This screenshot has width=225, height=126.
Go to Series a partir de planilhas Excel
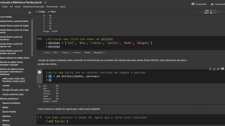[11, 52]
